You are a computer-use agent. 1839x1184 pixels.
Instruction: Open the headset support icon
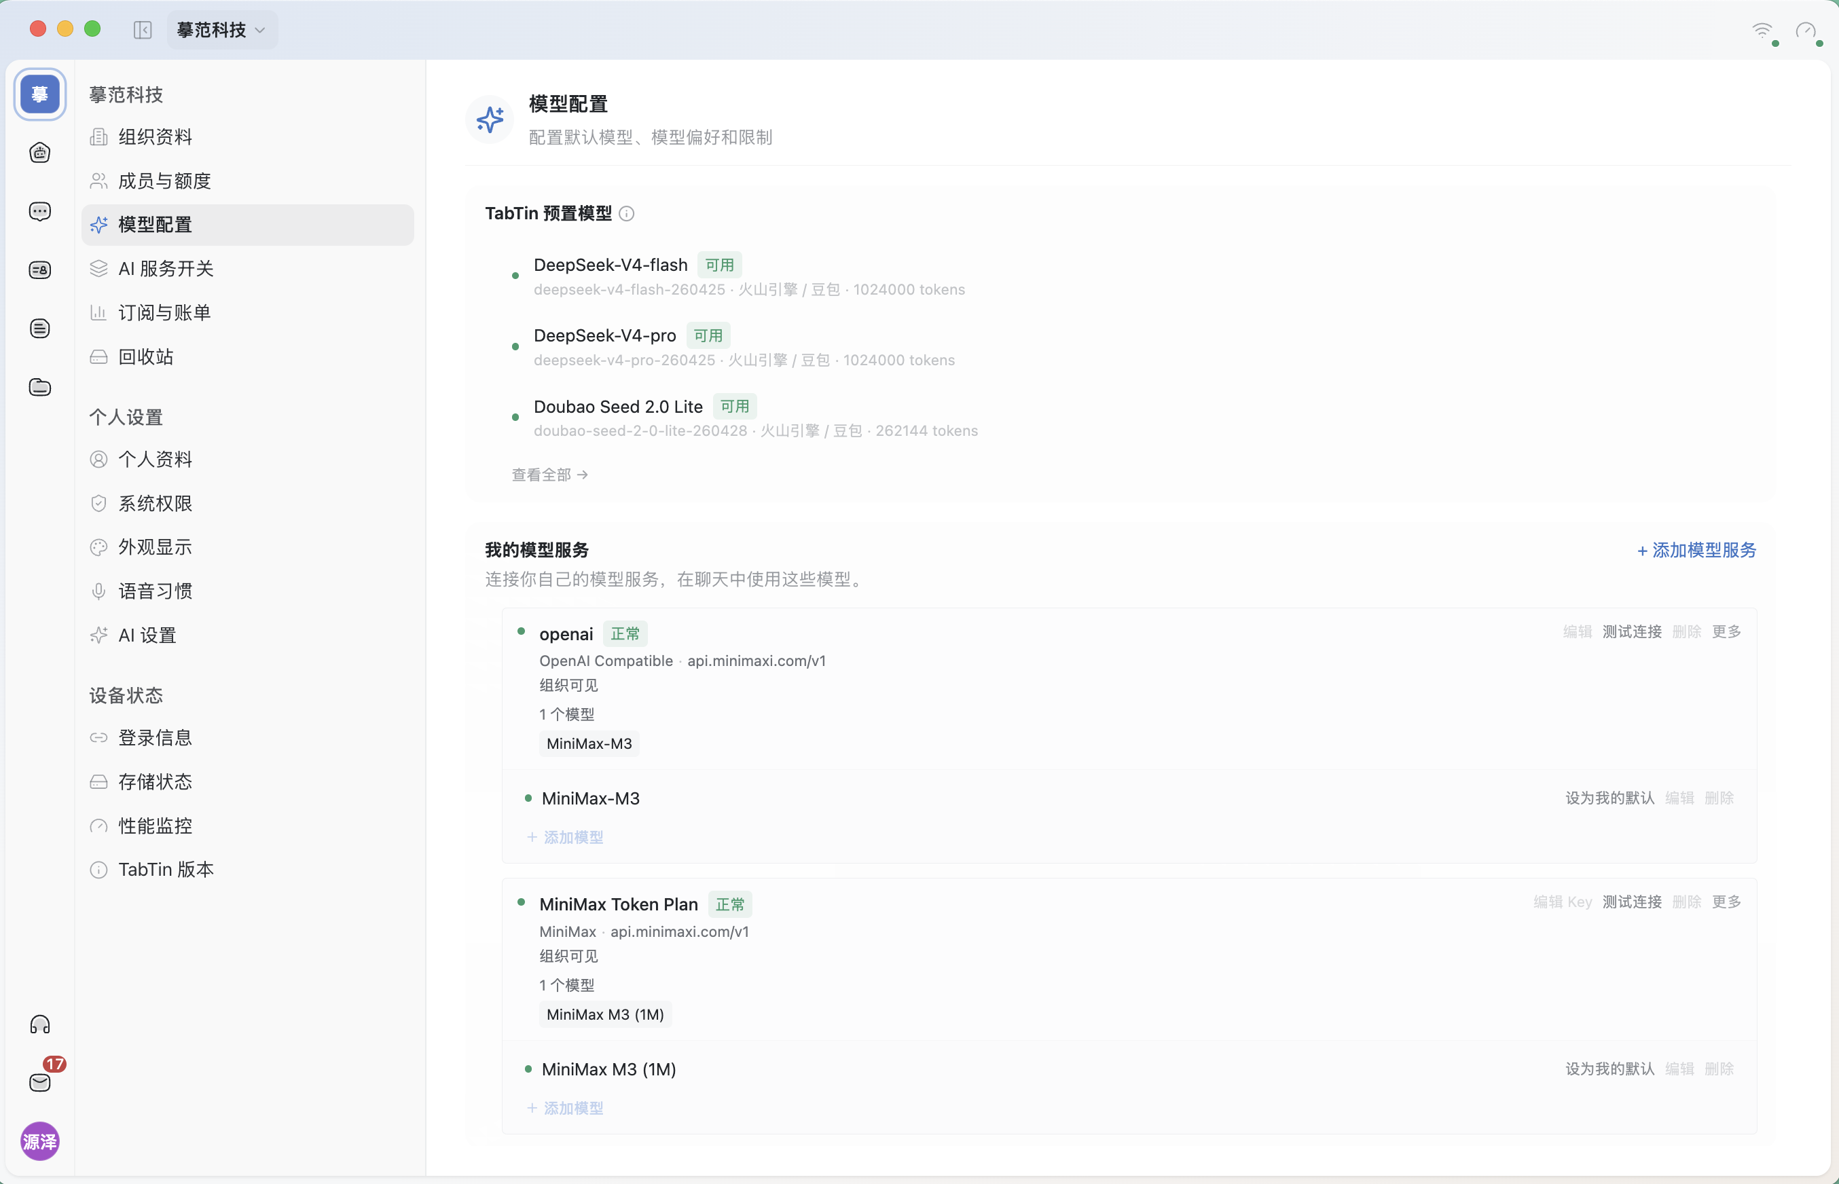[40, 1025]
